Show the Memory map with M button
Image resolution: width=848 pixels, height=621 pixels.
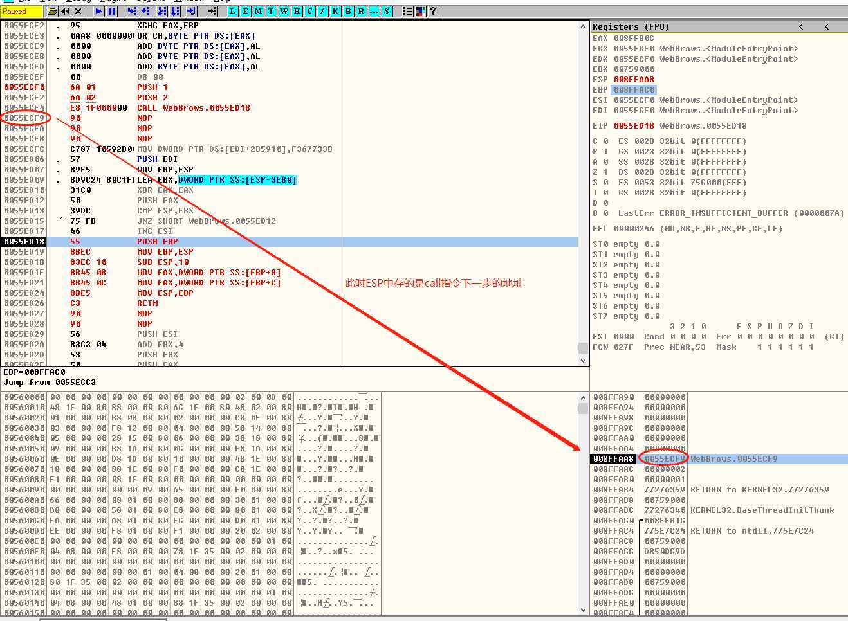click(x=258, y=11)
